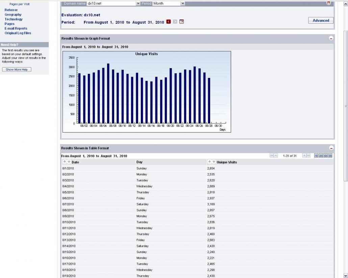Open Technology report in sidebar
This screenshot has width=348, height=278.
click(14, 19)
